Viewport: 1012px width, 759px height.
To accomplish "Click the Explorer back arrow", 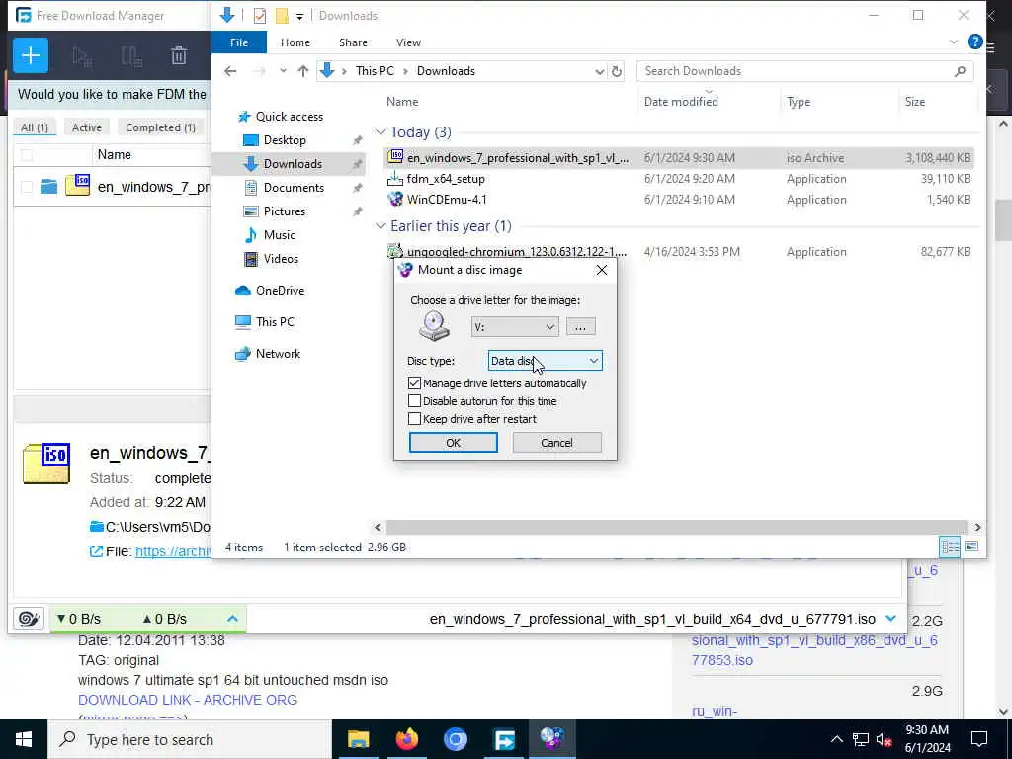I will (230, 71).
